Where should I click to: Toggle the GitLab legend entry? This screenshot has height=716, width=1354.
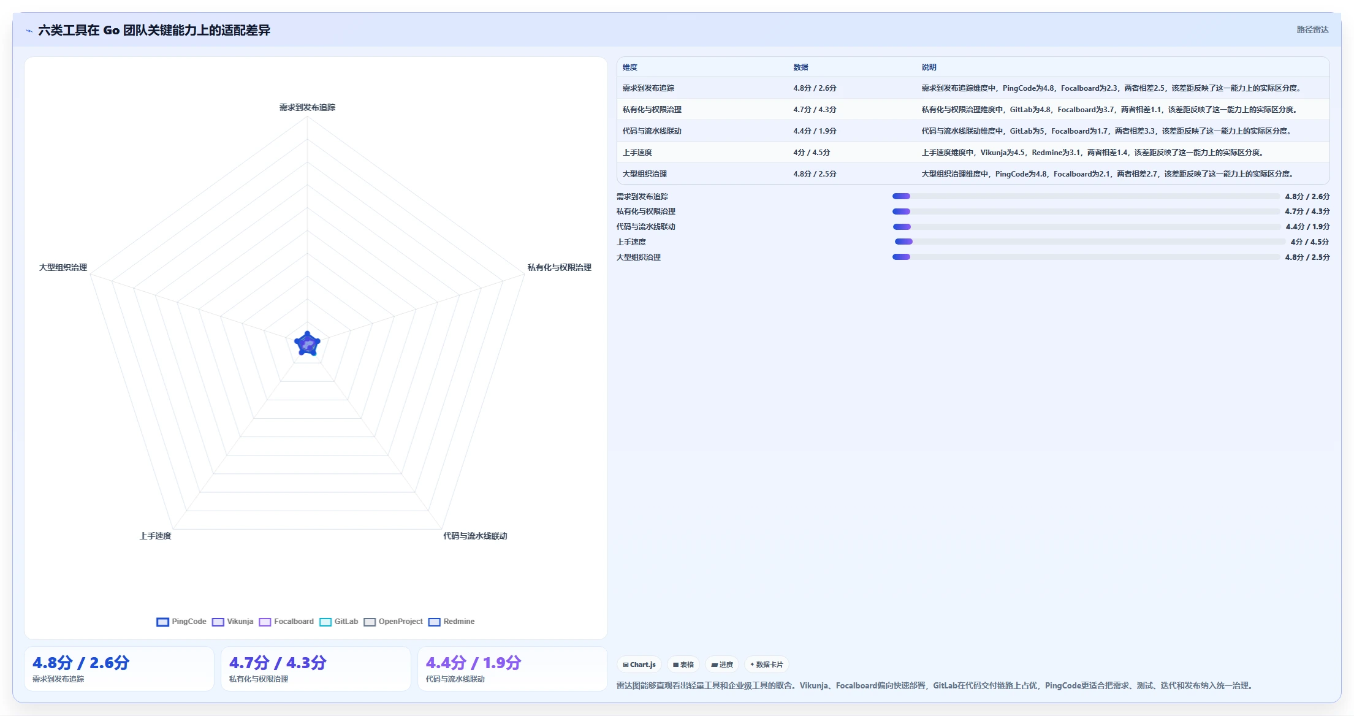coord(338,622)
